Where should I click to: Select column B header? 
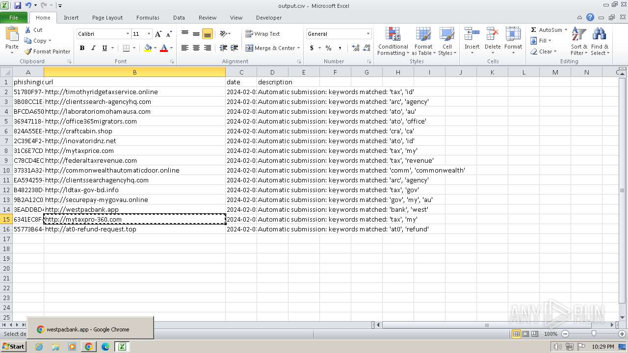pyautogui.click(x=134, y=72)
